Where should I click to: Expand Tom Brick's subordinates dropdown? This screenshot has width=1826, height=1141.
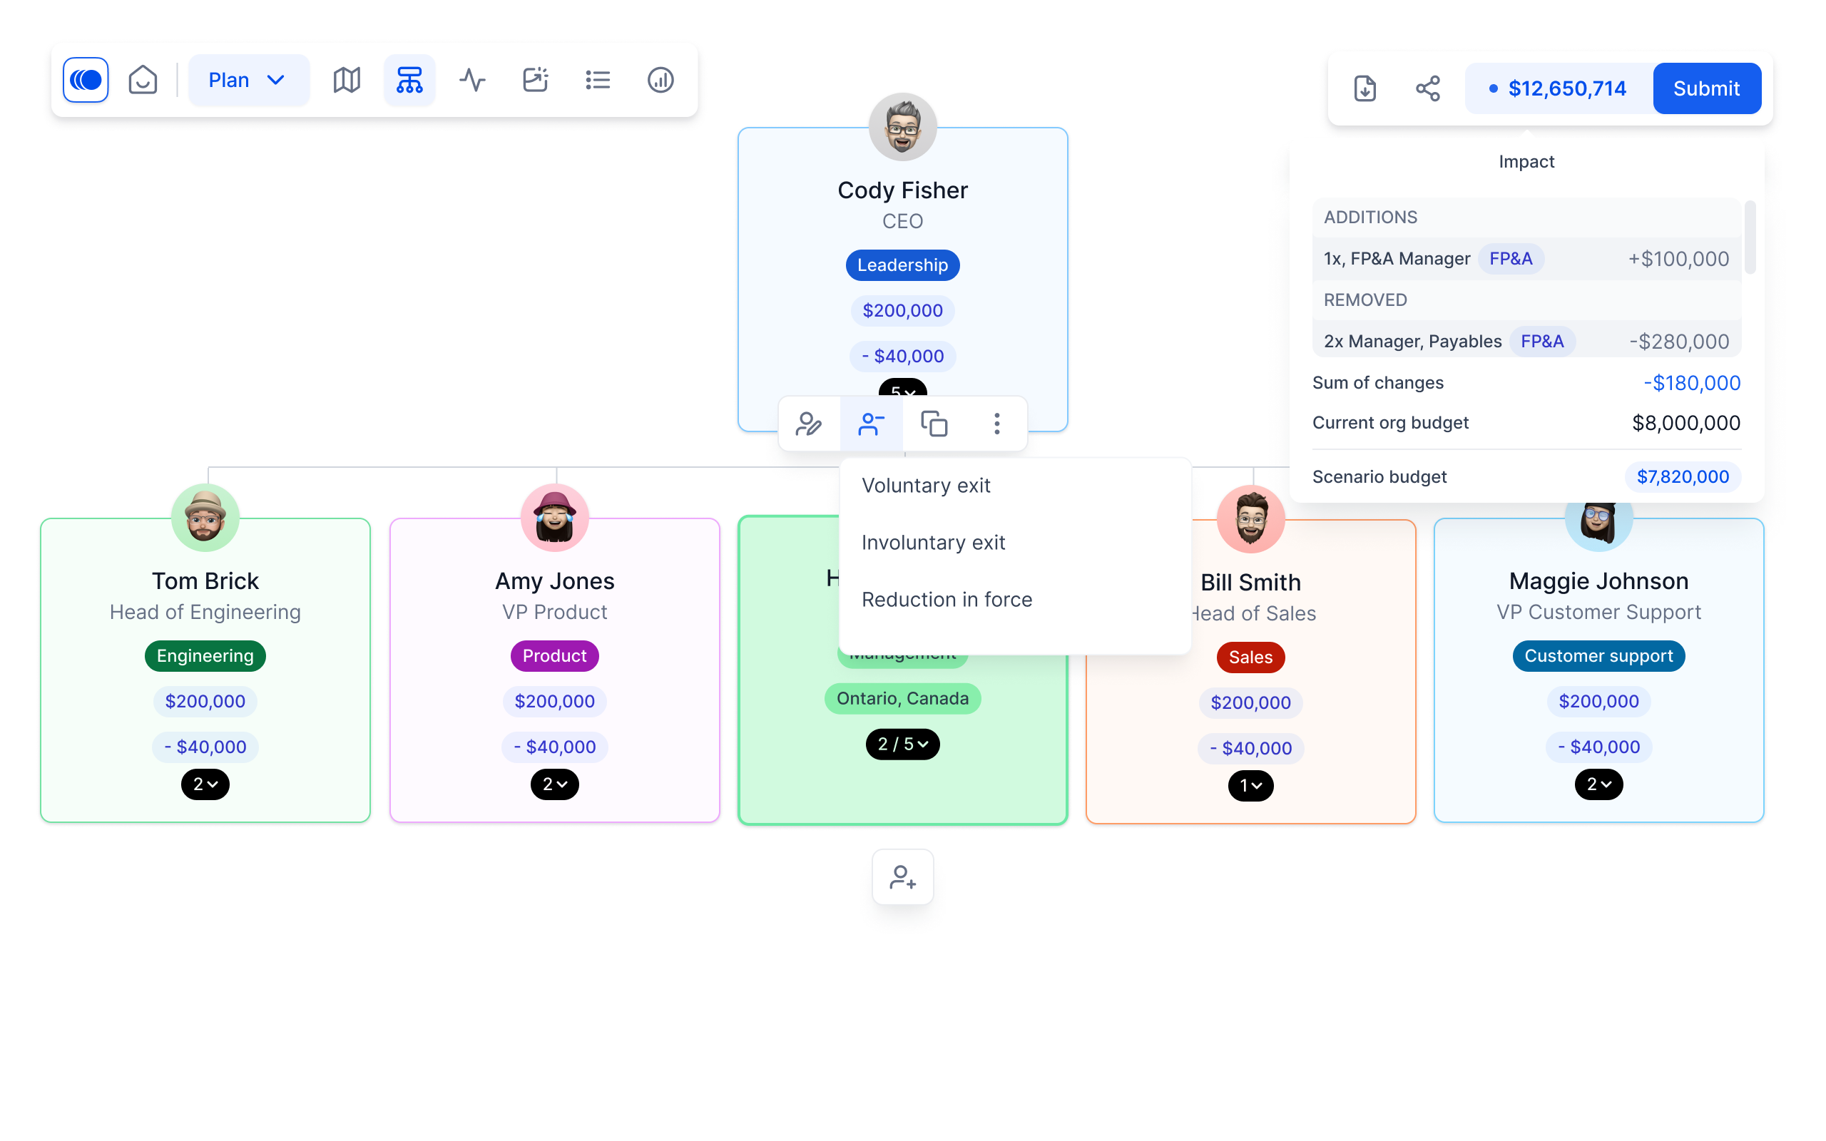tap(204, 784)
